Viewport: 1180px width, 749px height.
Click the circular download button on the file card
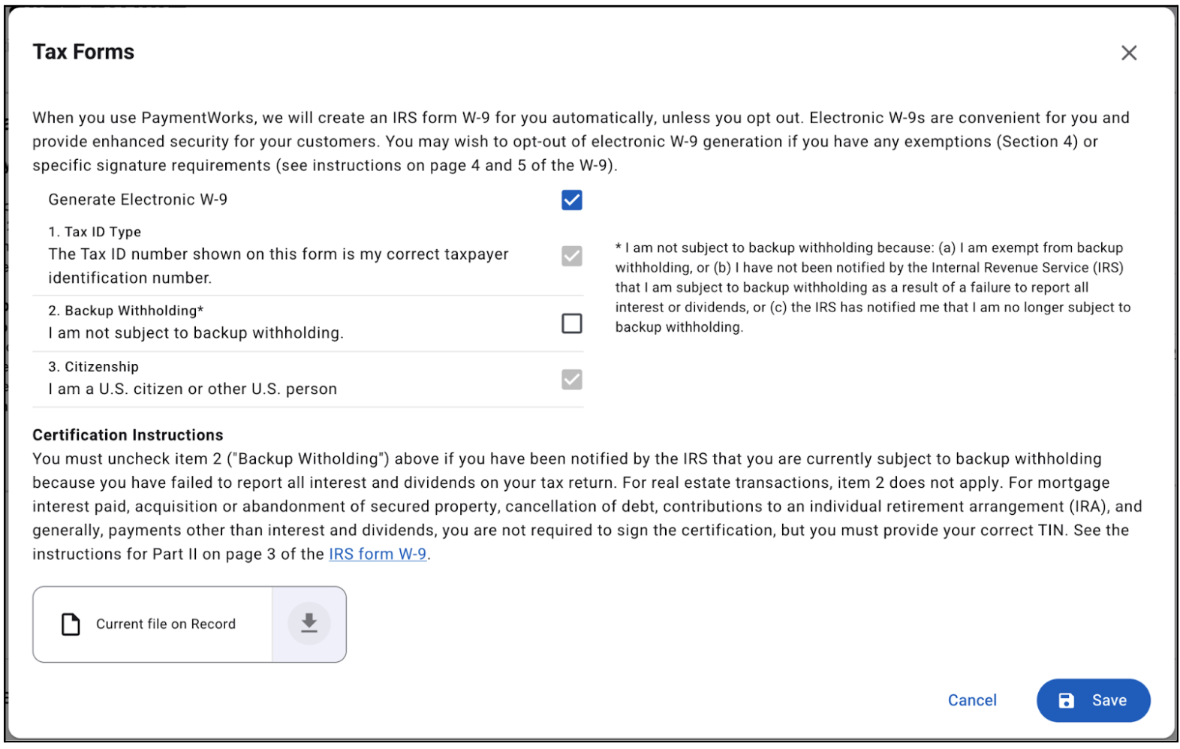[309, 624]
